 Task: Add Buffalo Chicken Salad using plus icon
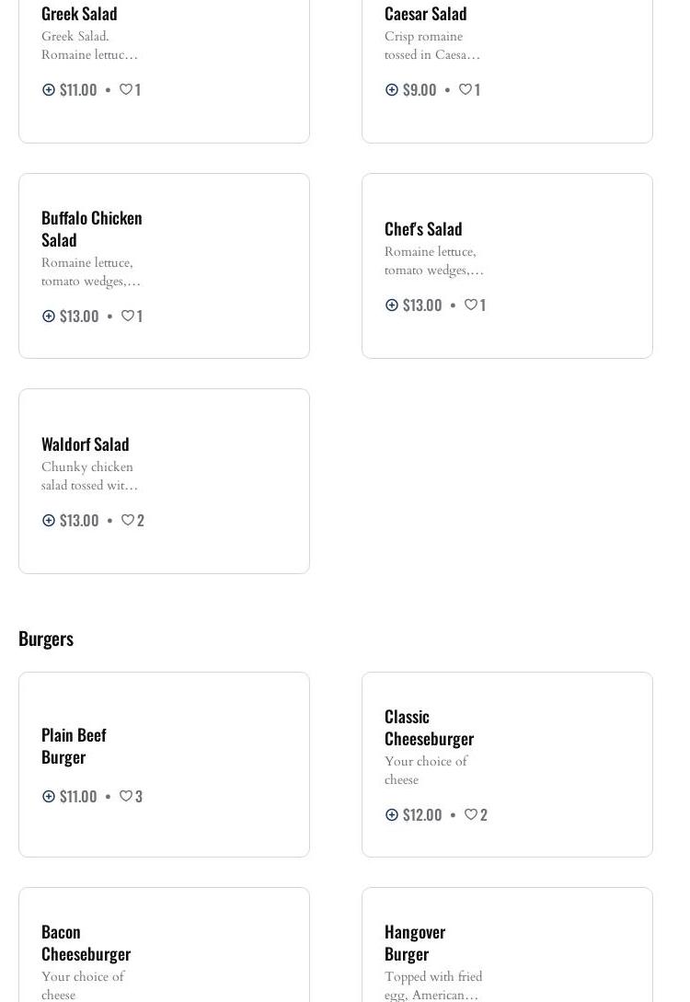coord(49,316)
